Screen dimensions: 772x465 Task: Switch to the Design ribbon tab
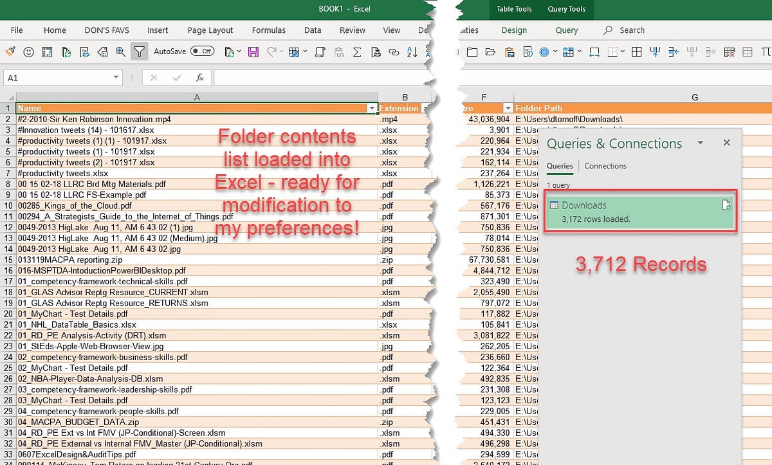tap(514, 30)
